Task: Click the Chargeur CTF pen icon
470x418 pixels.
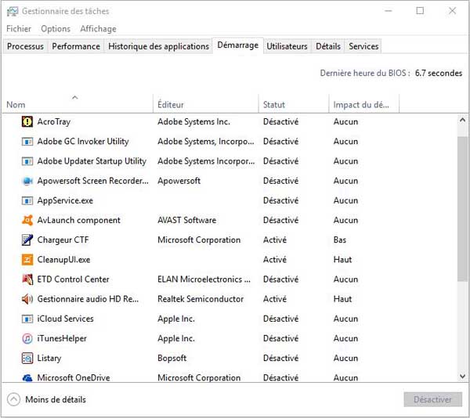Action: pos(27,240)
